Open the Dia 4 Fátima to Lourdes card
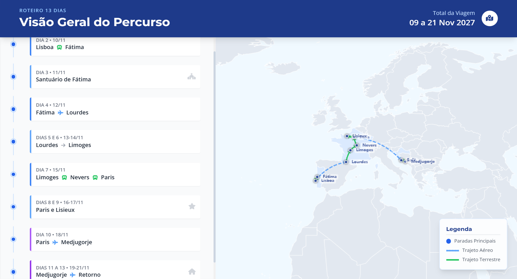 coord(115,109)
